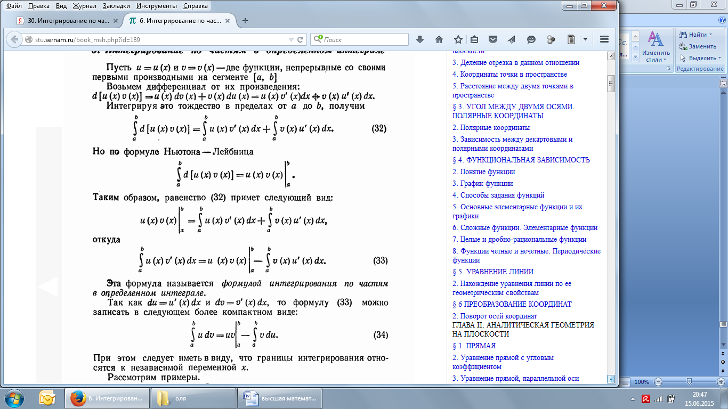Click the power plug battery tray icon

tap(672, 398)
